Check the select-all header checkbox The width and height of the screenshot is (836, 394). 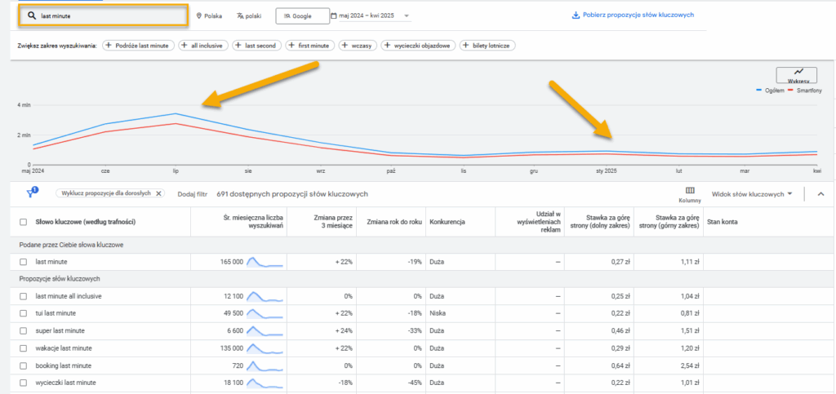[24, 222]
